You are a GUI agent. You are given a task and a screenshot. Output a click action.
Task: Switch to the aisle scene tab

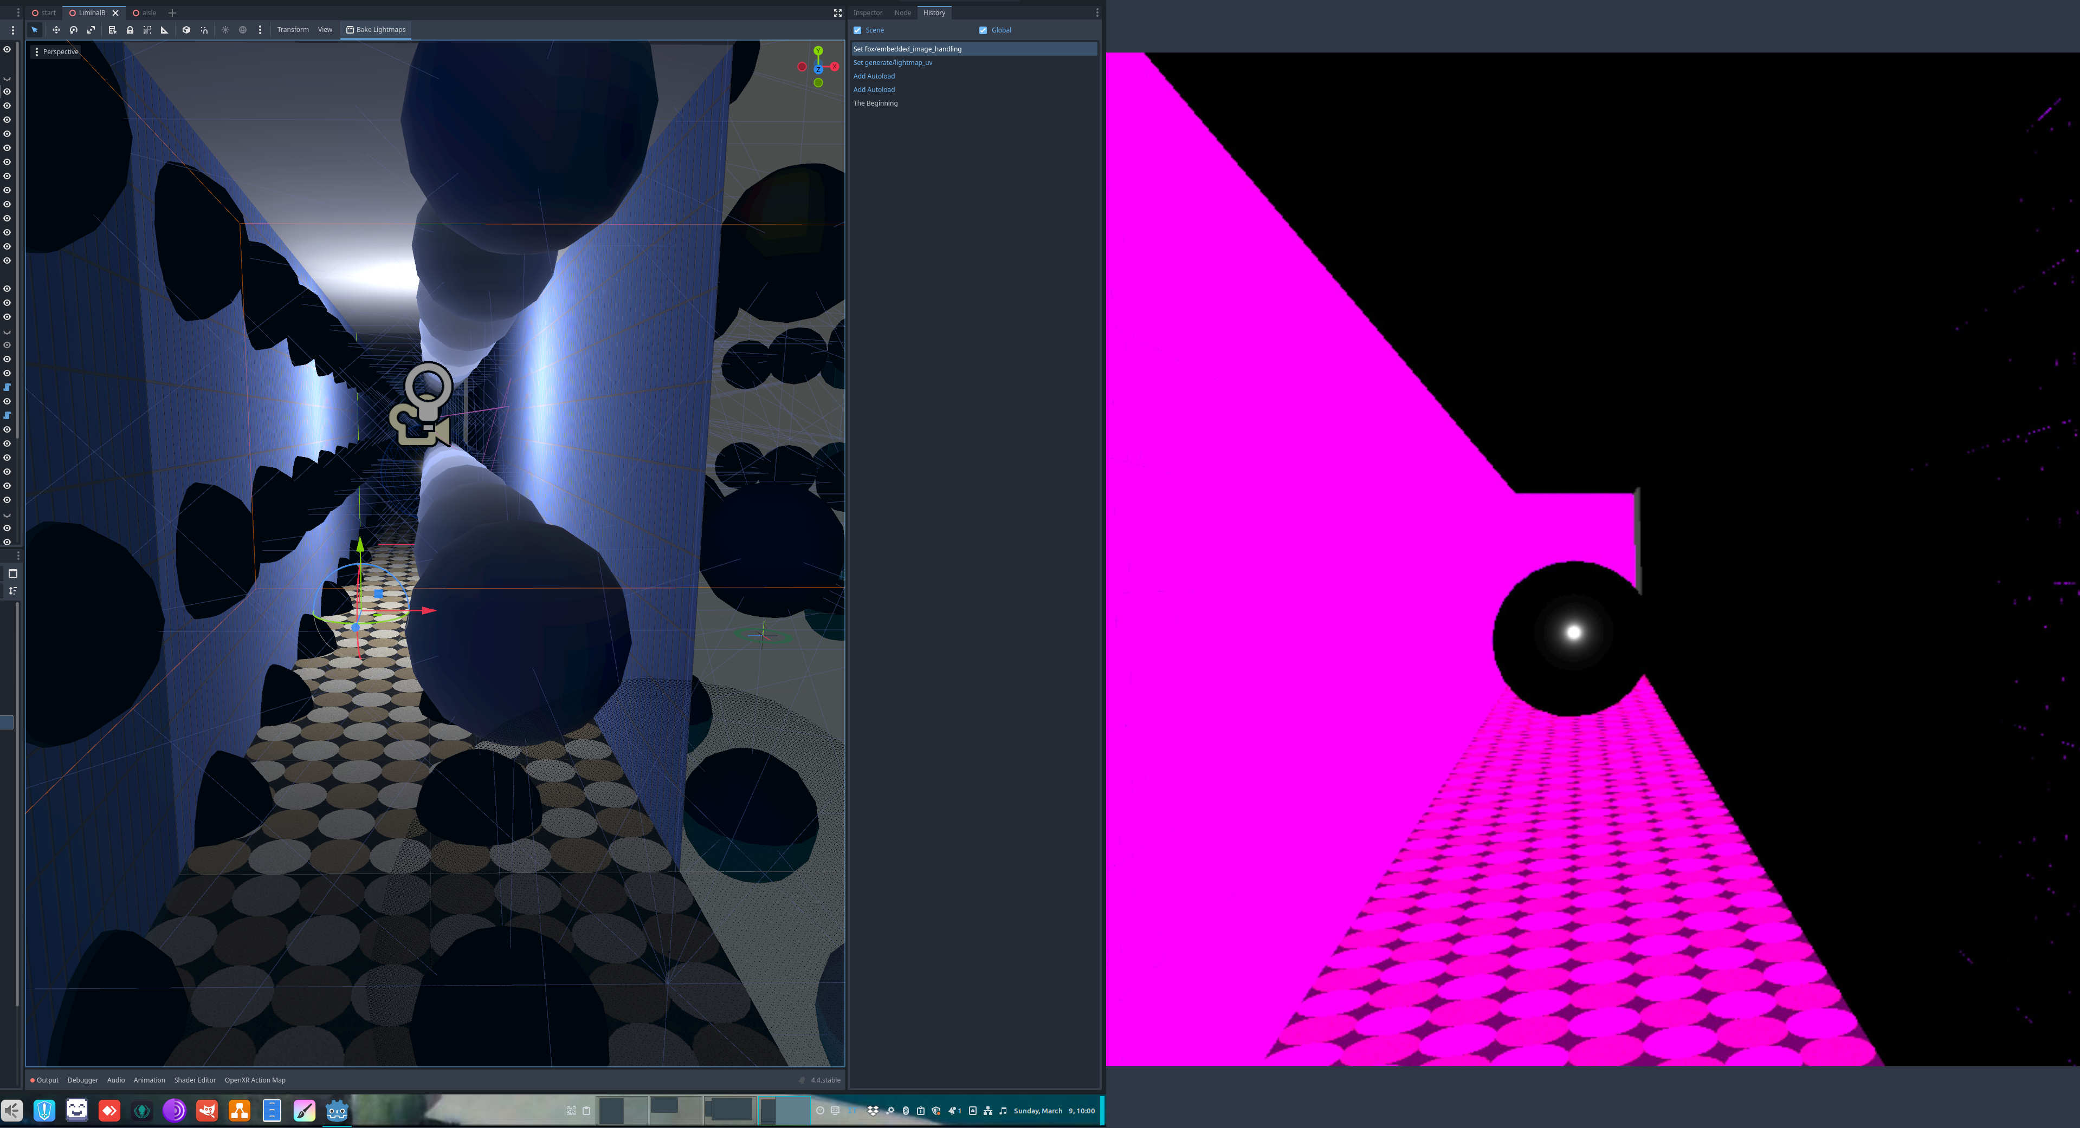click(x=145, y=13)
